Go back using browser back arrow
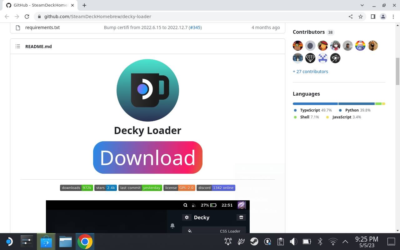The width and height of the screenshot is (400, 250). point(7,17)
